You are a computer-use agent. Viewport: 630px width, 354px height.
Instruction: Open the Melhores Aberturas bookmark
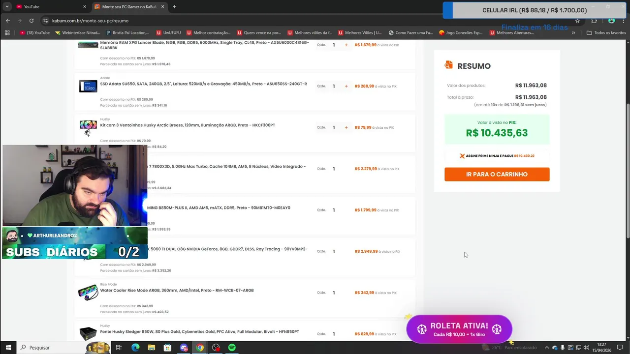(512, 33)
